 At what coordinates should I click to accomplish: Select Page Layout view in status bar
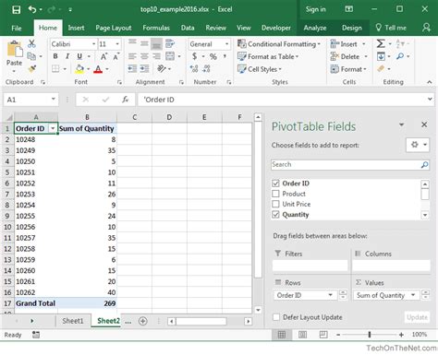pyautogui.click(x=302, y=335)
